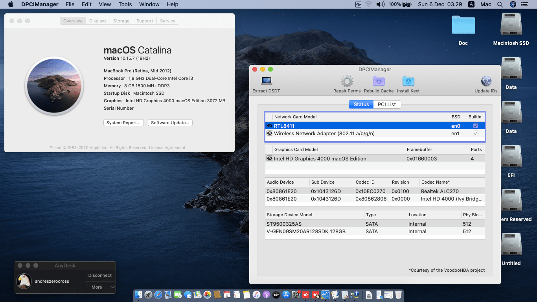Open the Service tab

point(168,21)
